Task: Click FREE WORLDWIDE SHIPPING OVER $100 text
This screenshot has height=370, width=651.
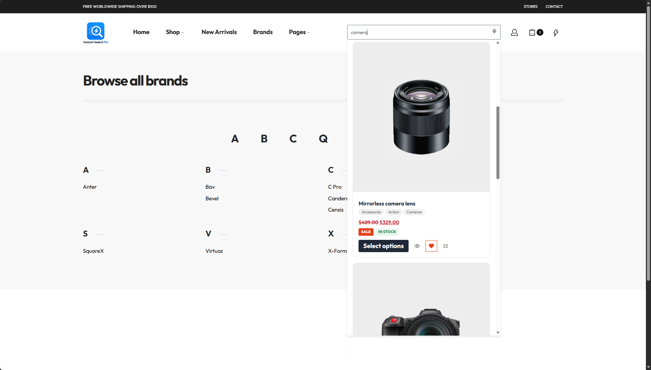Action: point(120,6)
